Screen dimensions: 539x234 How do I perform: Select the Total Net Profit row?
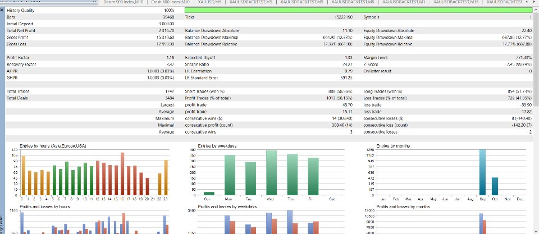click(x=91, y=30)
